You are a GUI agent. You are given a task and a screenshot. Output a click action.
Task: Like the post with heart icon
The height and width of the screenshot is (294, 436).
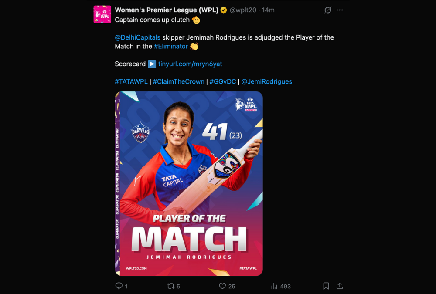pos(222,286)
